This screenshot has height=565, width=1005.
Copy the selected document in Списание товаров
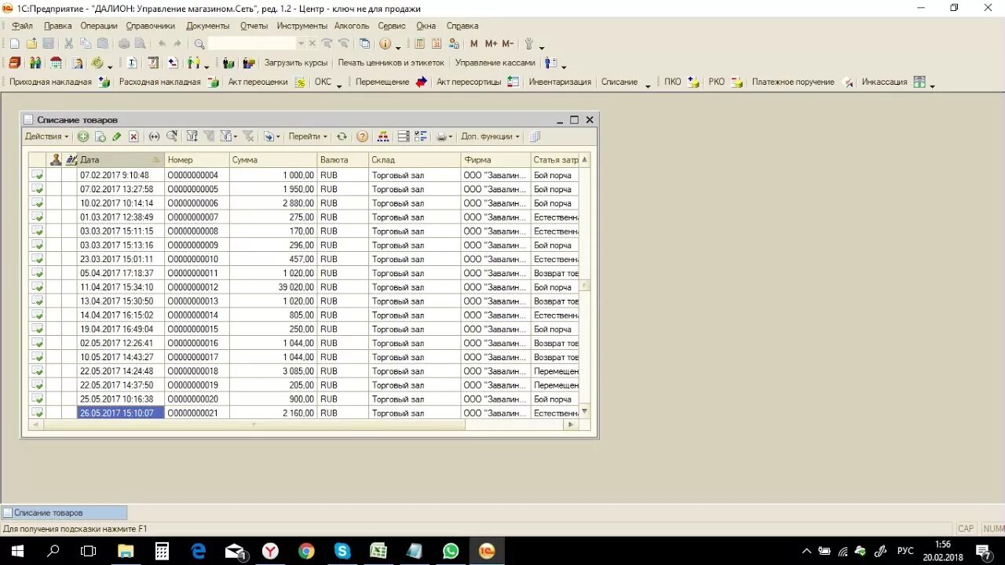coord(100,137)
